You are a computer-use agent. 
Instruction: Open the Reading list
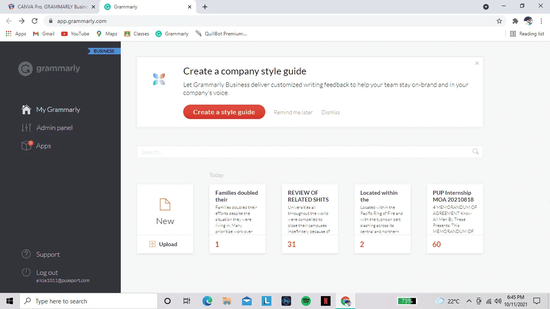[527, 34]
